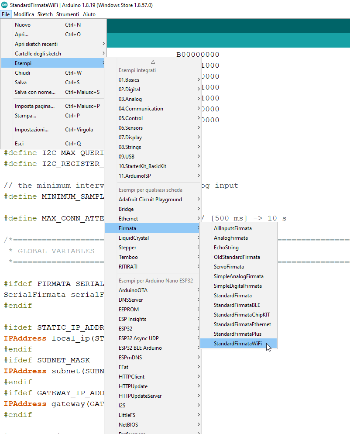
Task: Choose Salva from File menu
Action: [52, 83]
